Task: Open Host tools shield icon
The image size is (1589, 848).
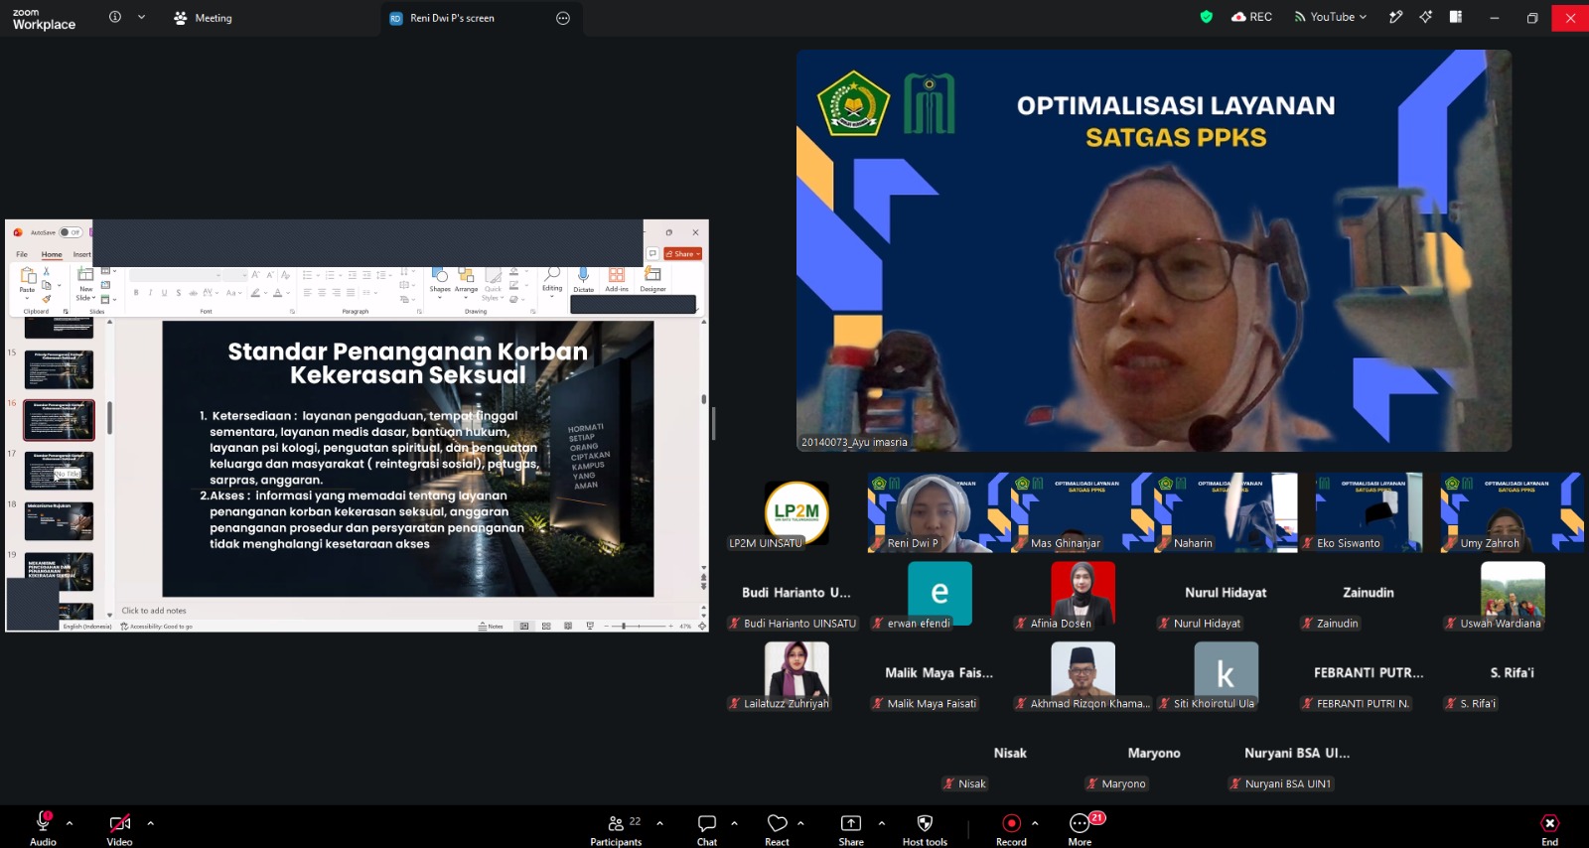Action: point(925,823)
